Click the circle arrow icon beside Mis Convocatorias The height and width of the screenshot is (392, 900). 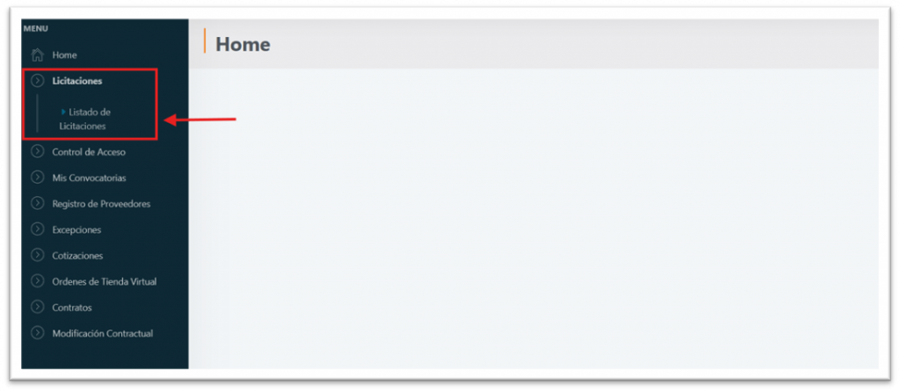coord(37,178)
